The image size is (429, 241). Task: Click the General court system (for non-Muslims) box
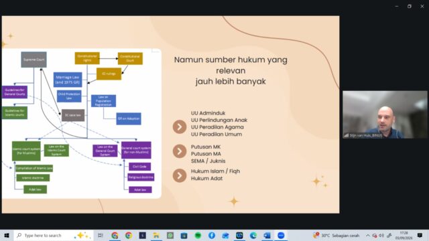tap(136, 150)
